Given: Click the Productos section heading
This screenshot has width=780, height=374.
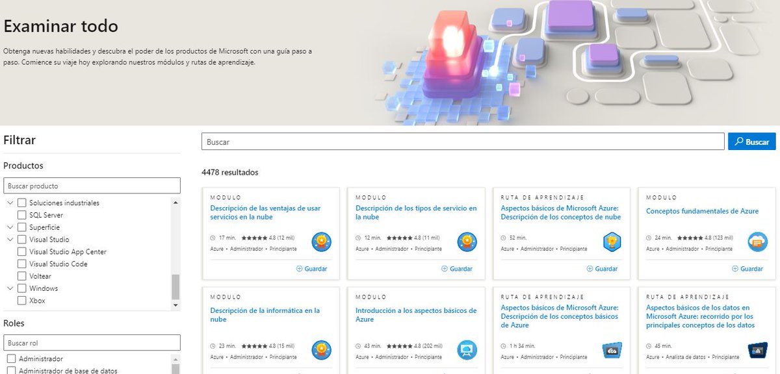Looking at the screenshot, I should point(23,166).
